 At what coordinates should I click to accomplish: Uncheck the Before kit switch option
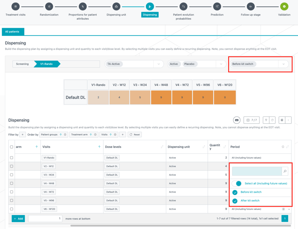point(235,192)
